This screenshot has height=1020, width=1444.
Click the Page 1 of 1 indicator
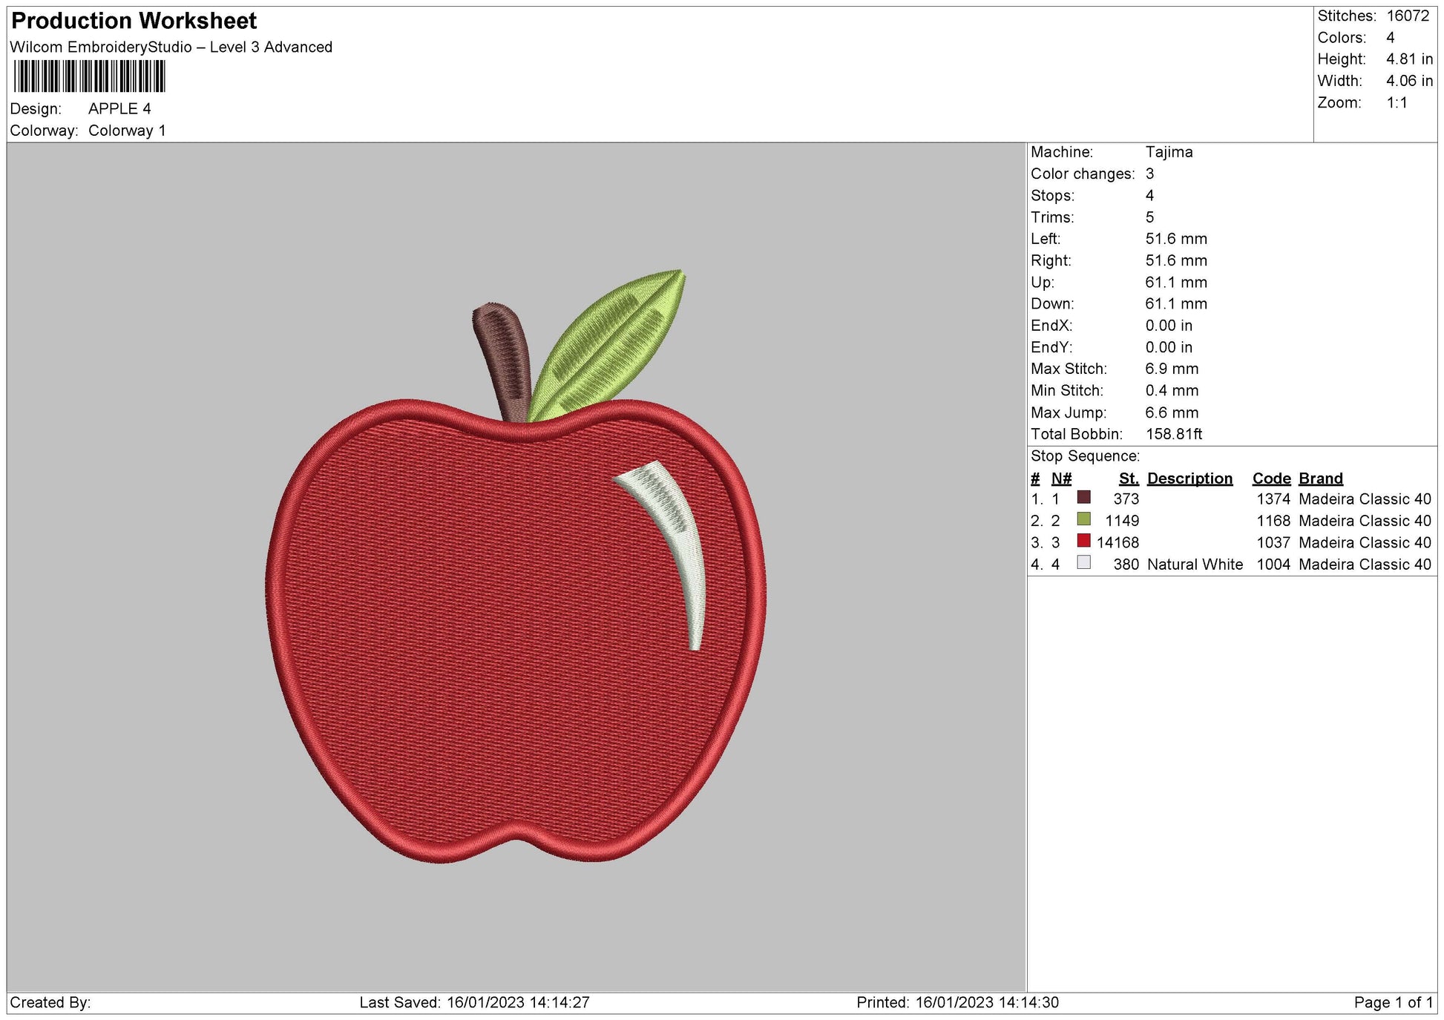pos(1394,1003)
